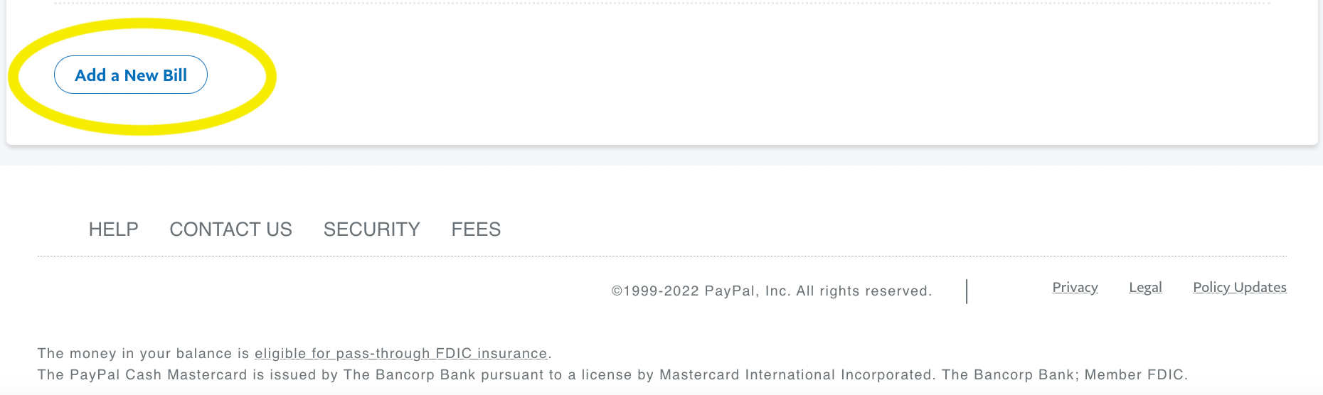Click the PayPal copyright notice text

tap(772, 291)
